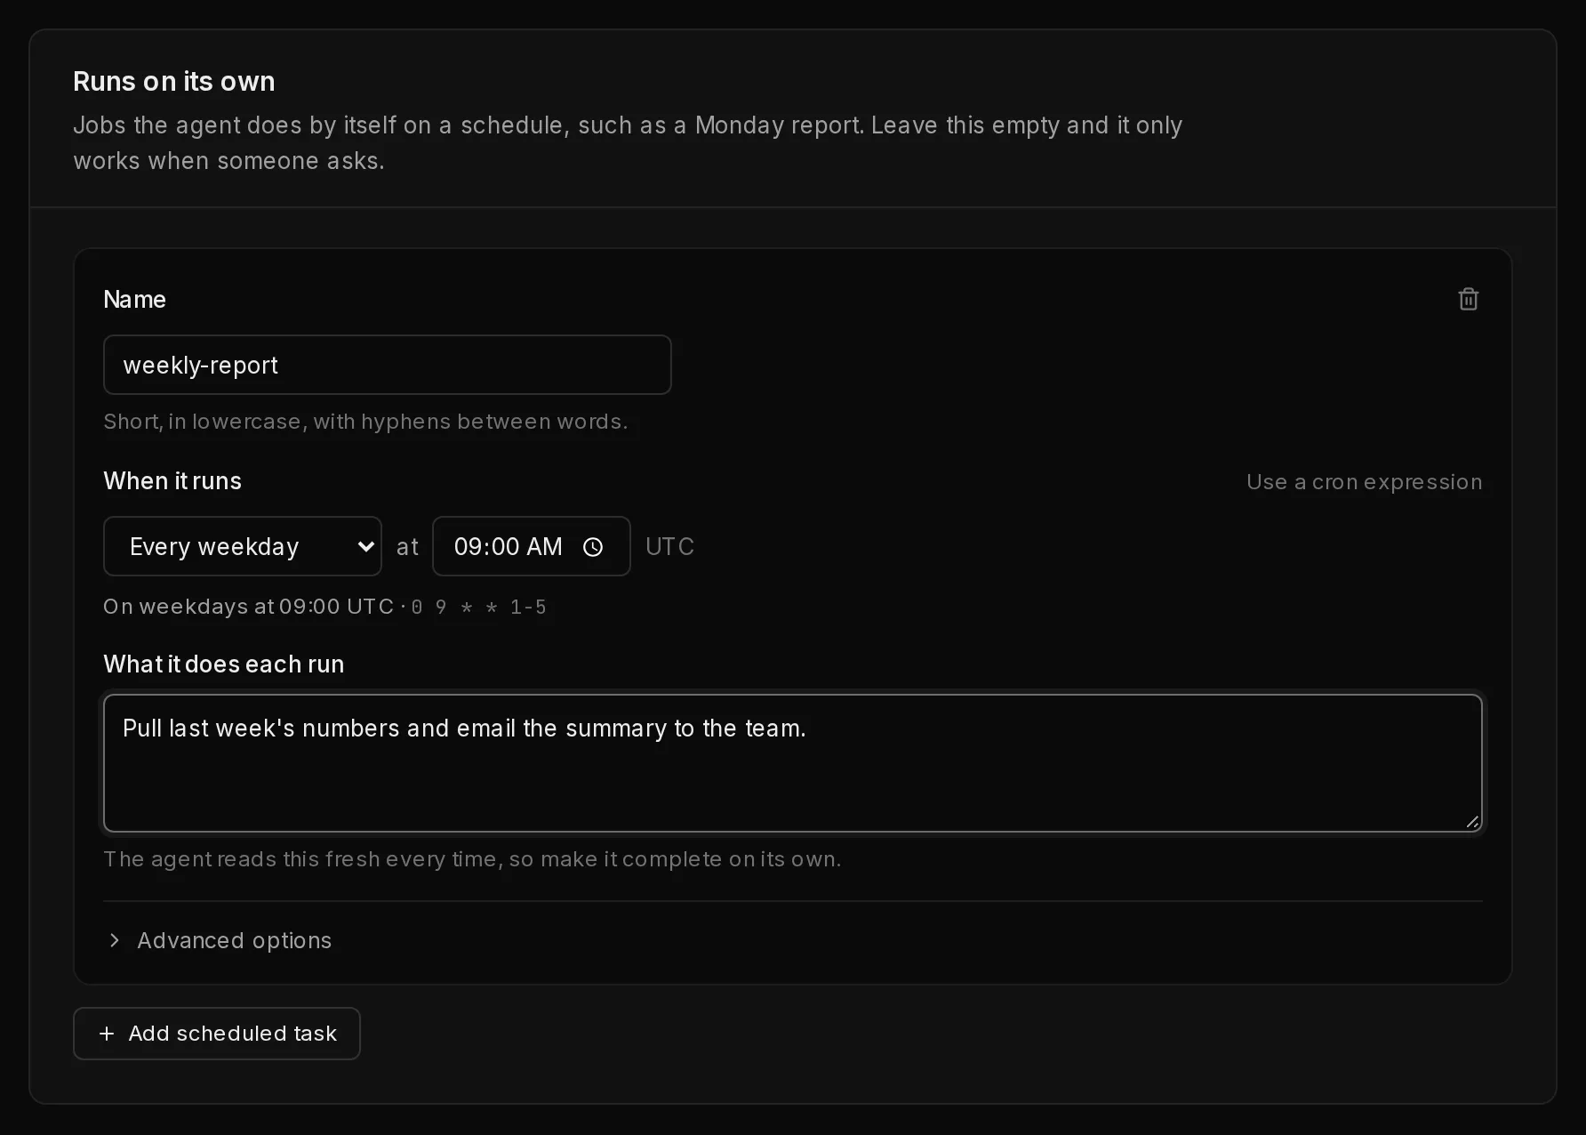Viewport: 1586px width, 1135px height.
Task: Click Add scheduled task button
Action: [x=217, y=1034]
